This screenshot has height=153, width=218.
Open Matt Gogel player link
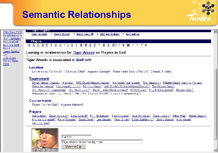184,120
